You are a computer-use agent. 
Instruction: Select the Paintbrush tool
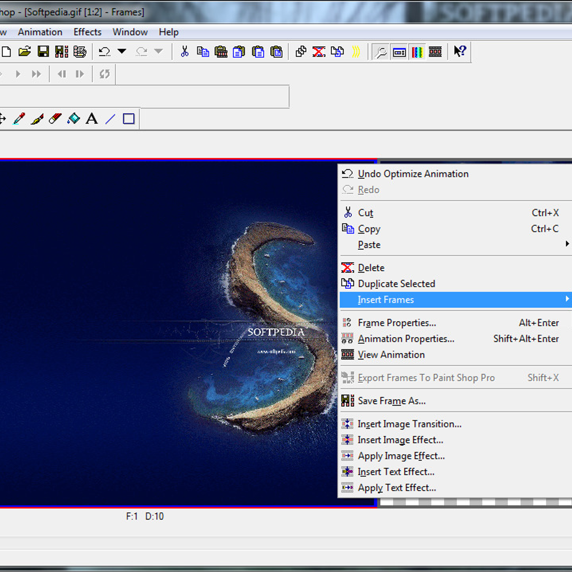(37, 119)
